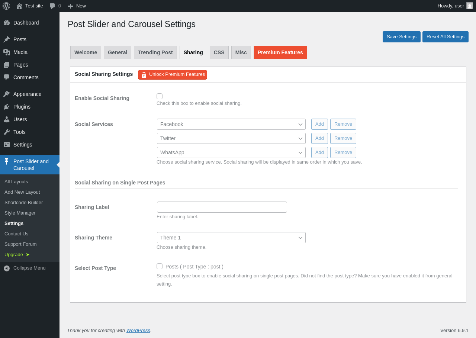Screen dimensions: 476x338
Task: Click the Appearance brush icon
Action: pos(7,94)
